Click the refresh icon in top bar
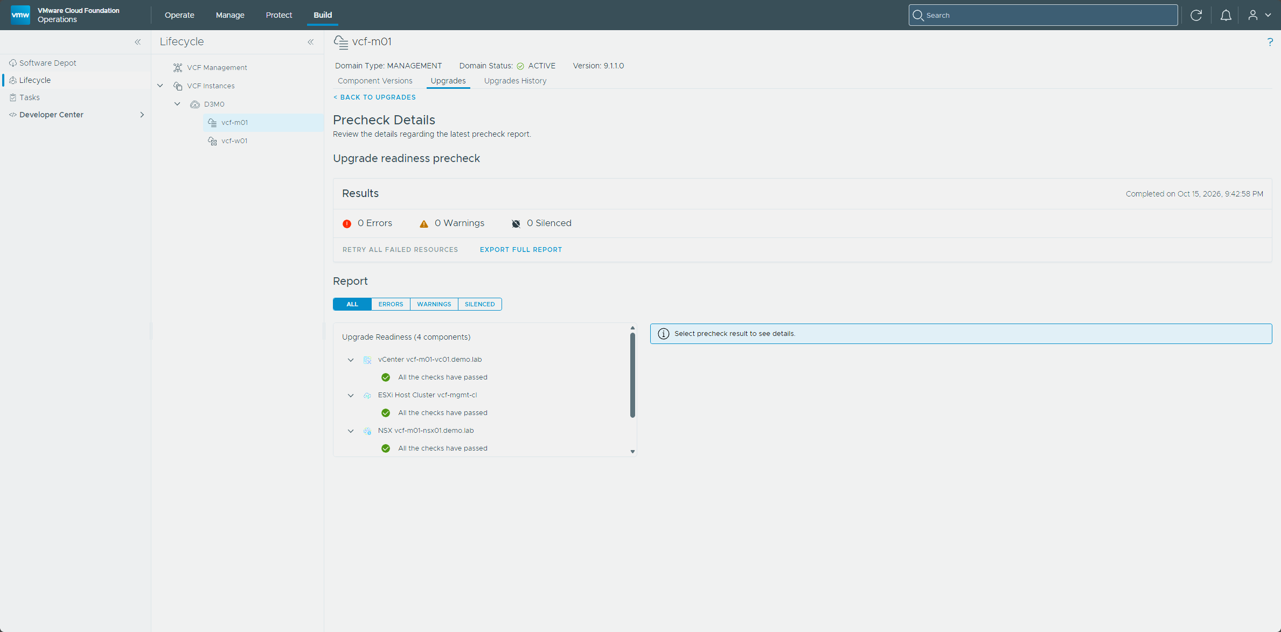The width and height of the screenshot is (1281, 632). [1196, 15]
